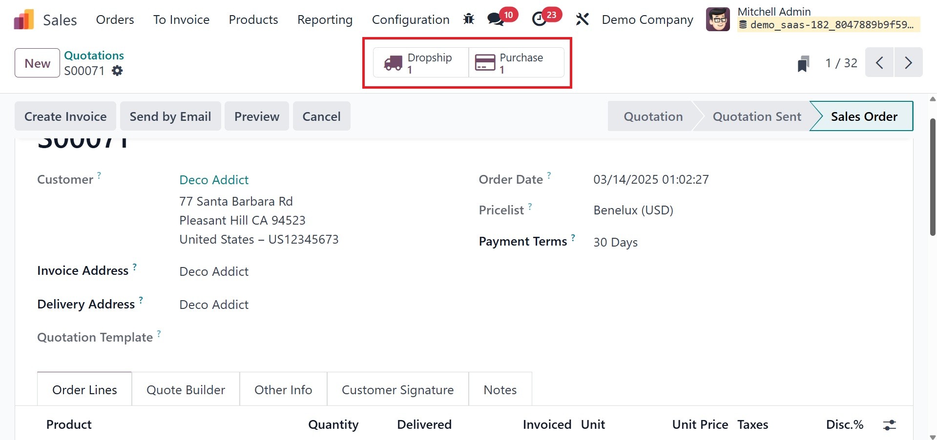This screenshot has width=937, height=440.
Task: Open the debug bug icon menu
Action: [x=469, y=19]
